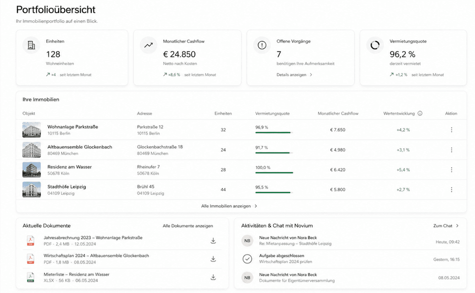The width and height of the screenshot is (475, 293).
Task: Click the up arrow beside +1,2 % on the Vermietungsquote card
Action: click(x=392, y=75)
